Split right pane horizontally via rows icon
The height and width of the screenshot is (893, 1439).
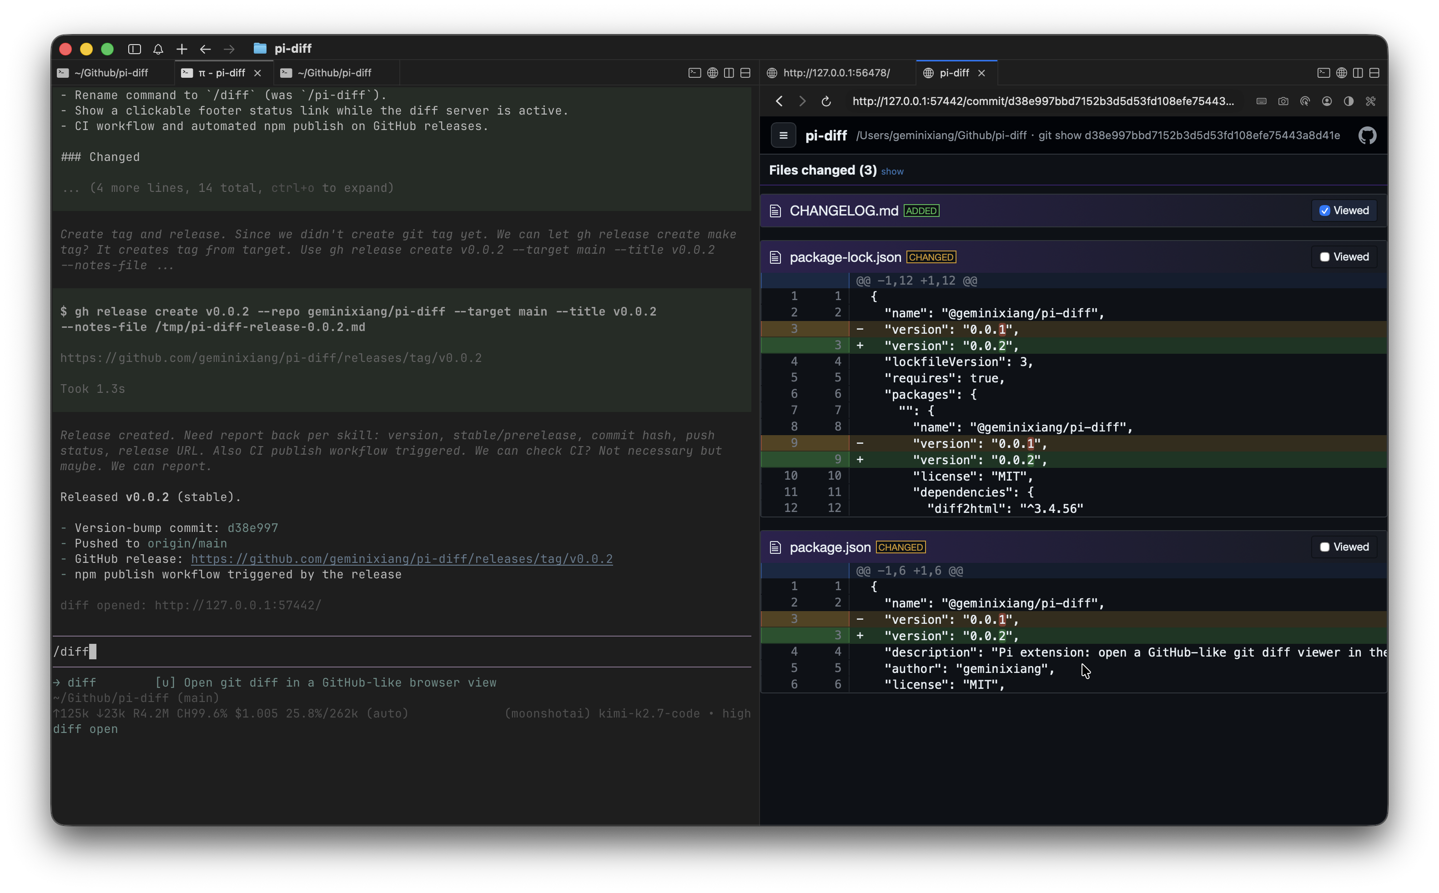pyautogui.click(x=1374, y=73)
